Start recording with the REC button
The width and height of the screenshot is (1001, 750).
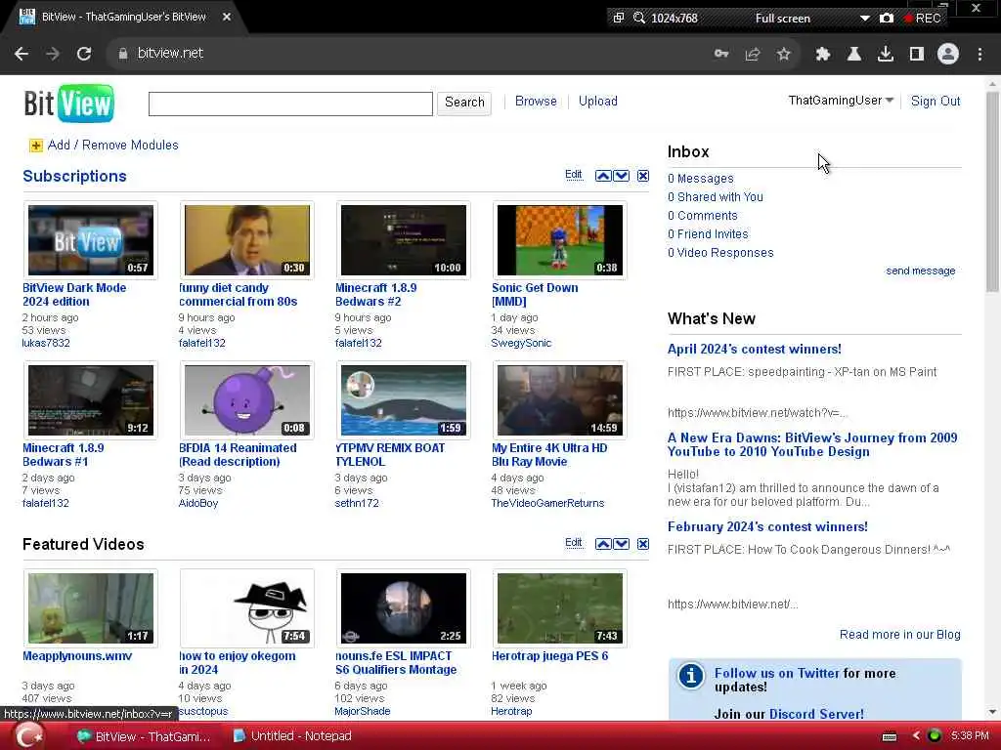923,18
